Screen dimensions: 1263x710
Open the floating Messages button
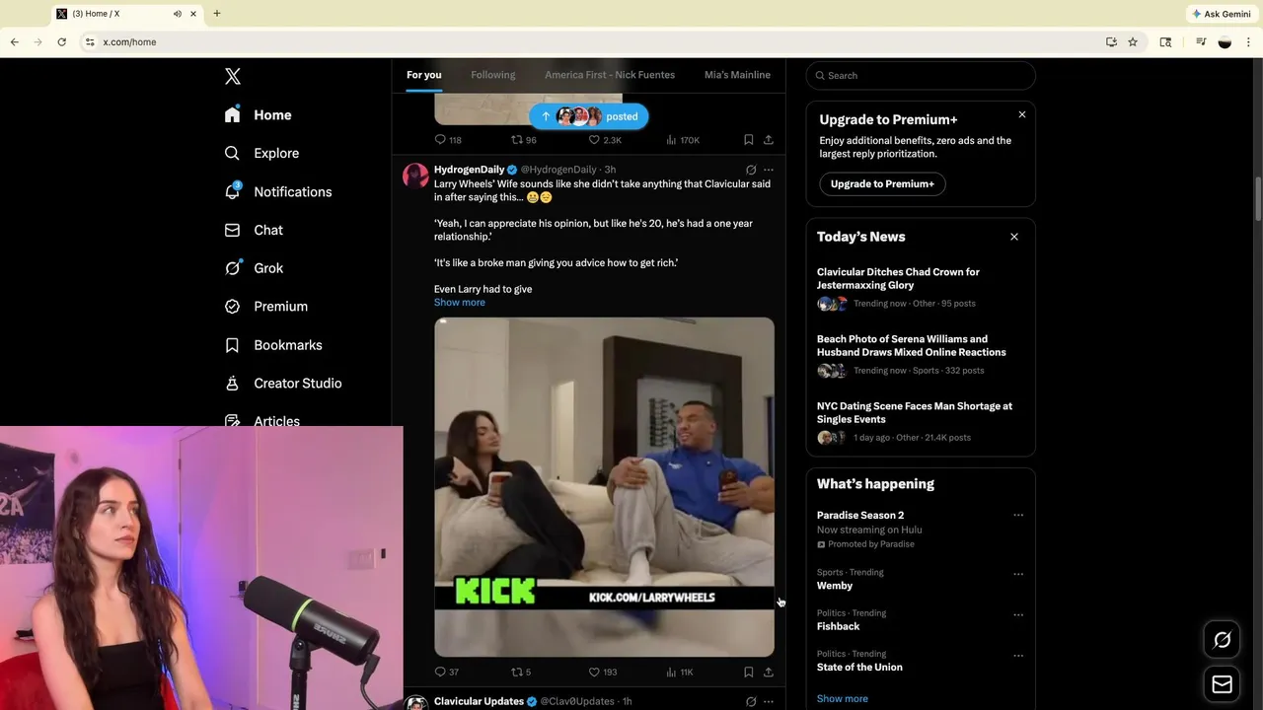[1222, 684]
